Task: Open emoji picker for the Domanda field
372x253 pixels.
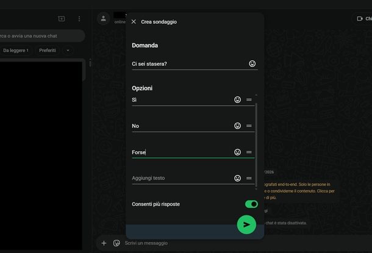Action: (252, 63)
